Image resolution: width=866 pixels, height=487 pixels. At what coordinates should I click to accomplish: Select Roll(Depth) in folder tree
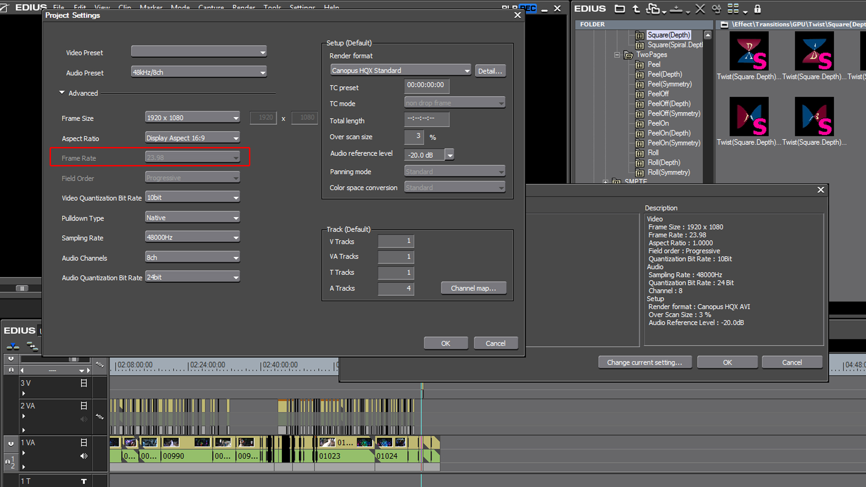(664, 162)
